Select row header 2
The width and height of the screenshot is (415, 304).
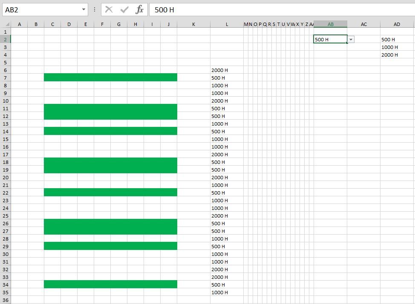point(5,40)
